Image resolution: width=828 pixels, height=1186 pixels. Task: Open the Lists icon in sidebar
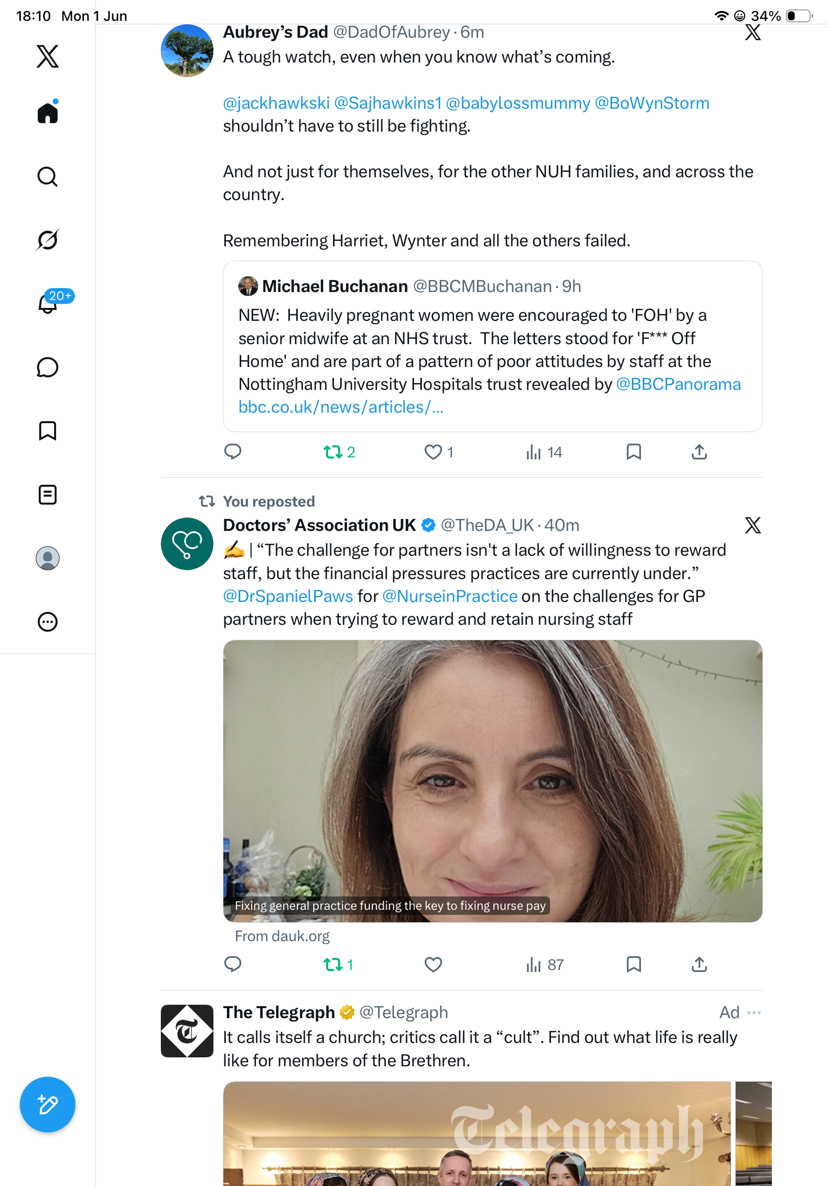pyautogui.click(x=48, y=495)
